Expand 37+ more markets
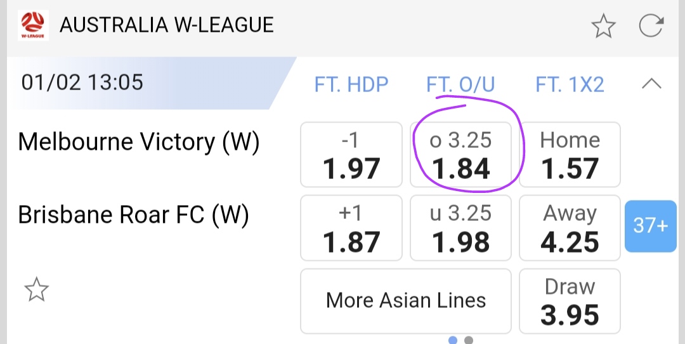Viewport: 685px width, 344px height. (649, 225)
